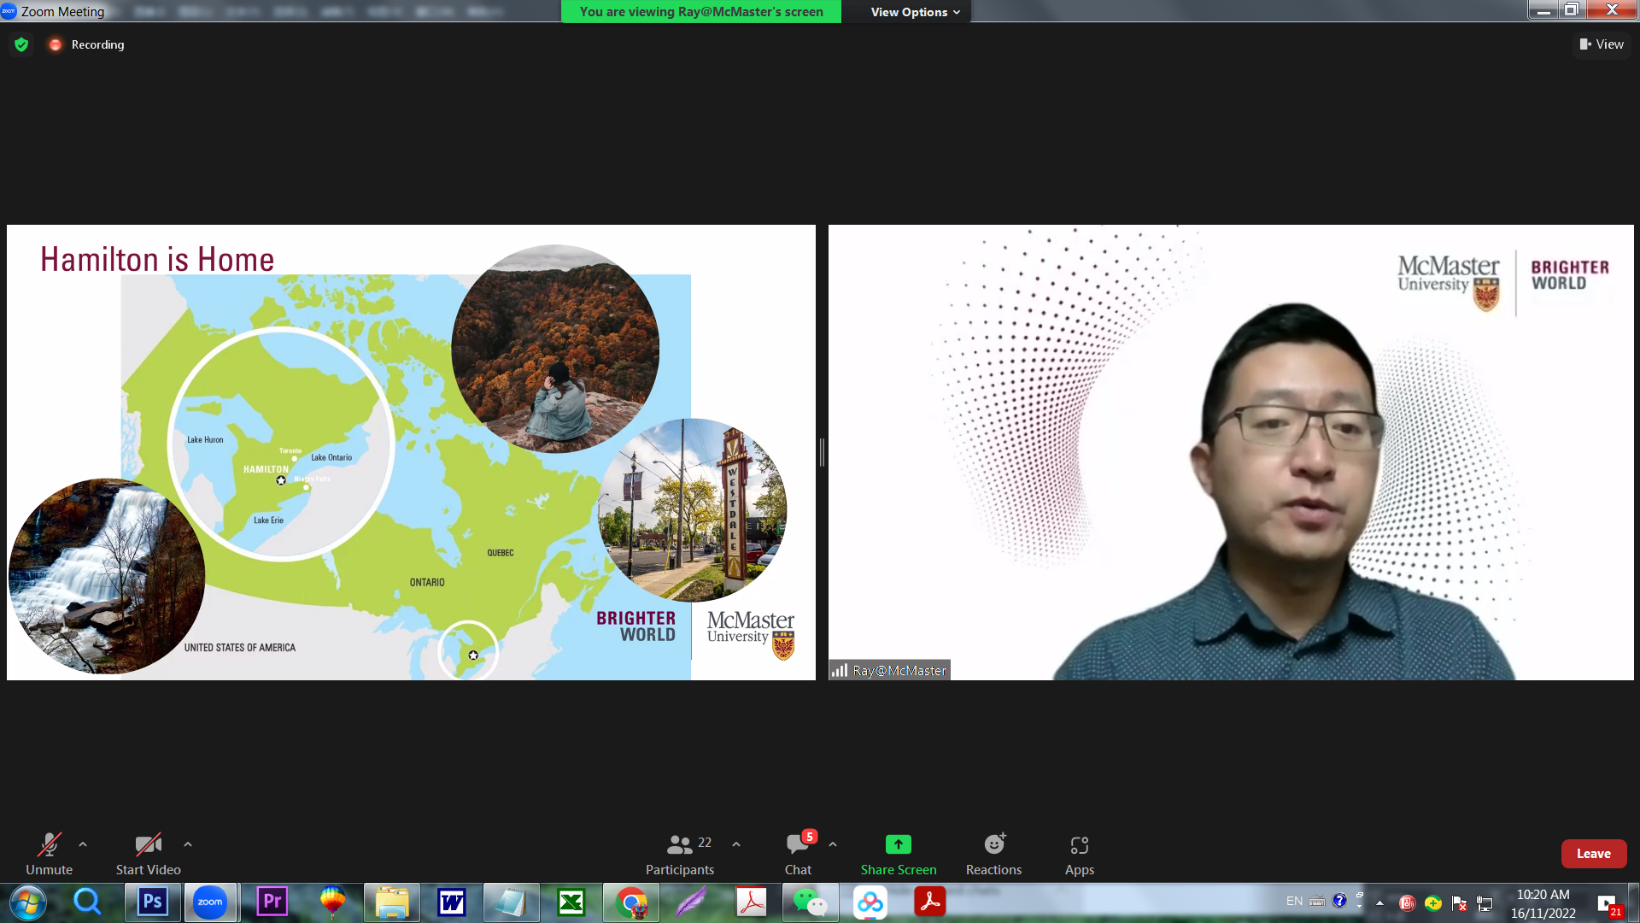Click the Share Screen icon

pos(898,845)
